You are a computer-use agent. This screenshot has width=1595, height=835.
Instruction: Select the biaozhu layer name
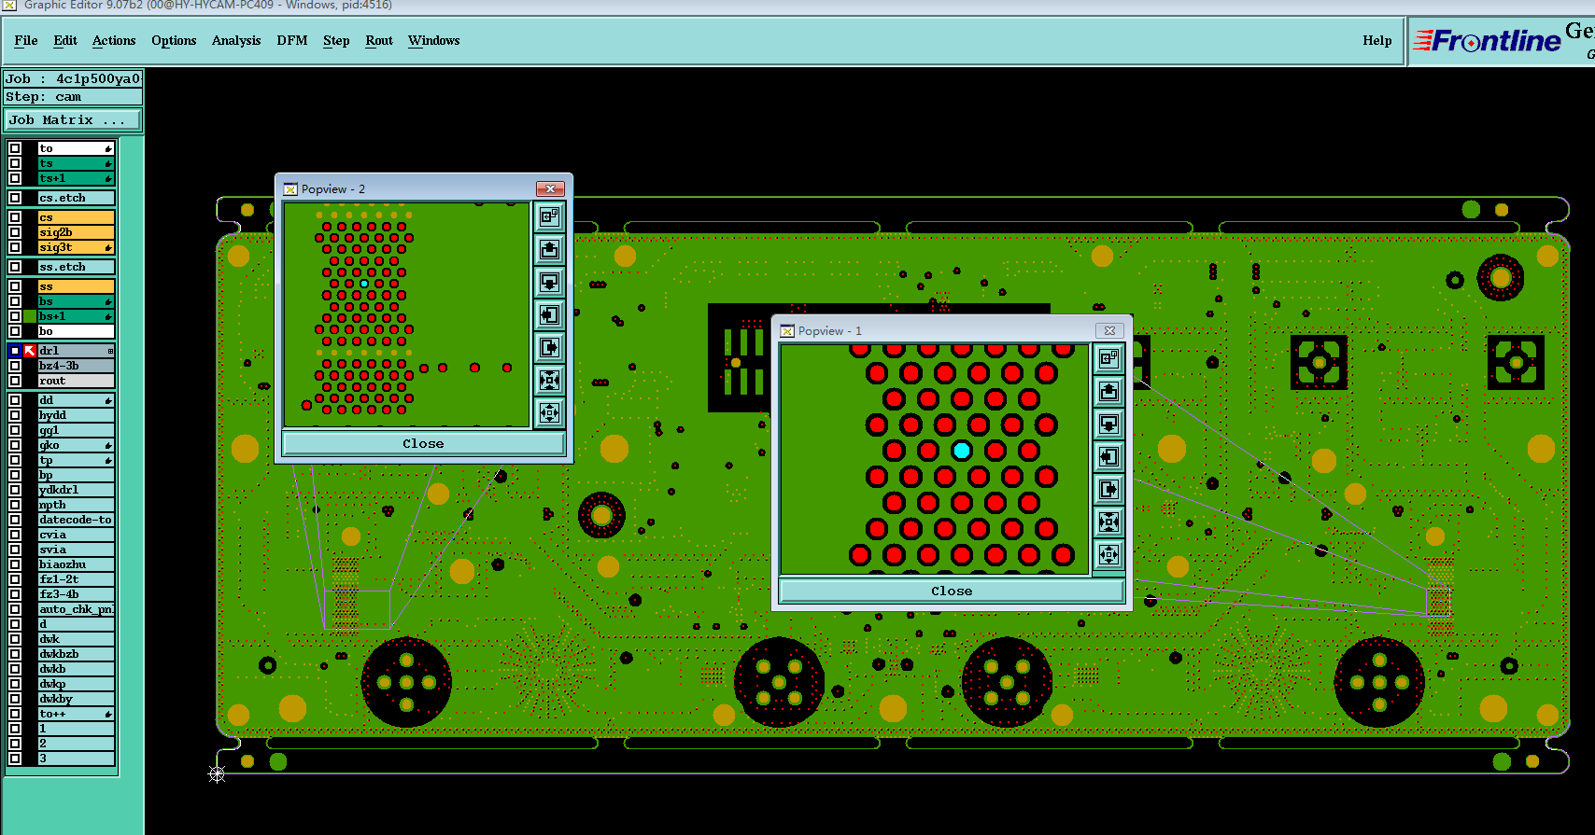point(76,564)
